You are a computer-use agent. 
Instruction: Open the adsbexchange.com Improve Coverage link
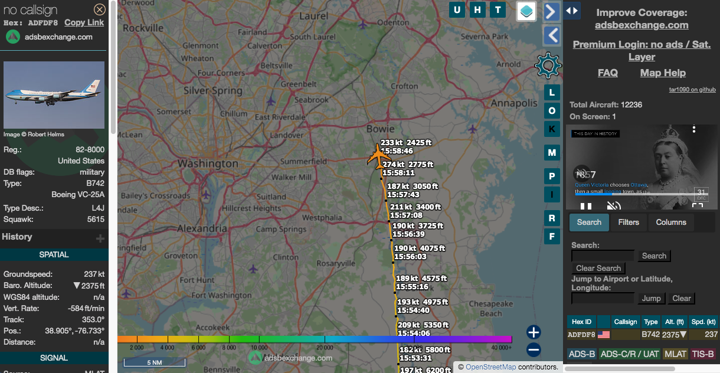tap(642, 25)
